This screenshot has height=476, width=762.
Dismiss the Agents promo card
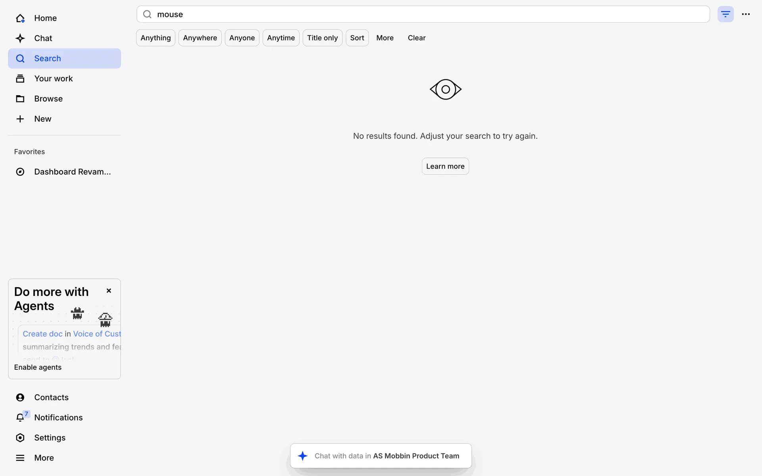pyautogui.click(x=109, y=291)
